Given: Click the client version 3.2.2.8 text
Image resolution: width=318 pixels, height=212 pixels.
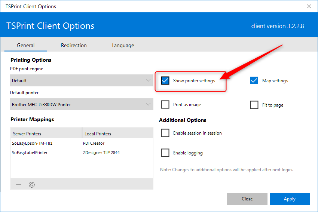Looking at the screenshot, I should (x=278, y=26).
